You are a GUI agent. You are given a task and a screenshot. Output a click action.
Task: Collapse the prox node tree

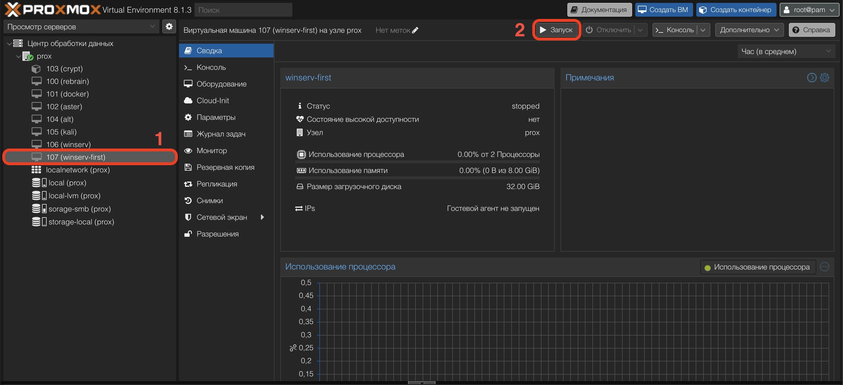pos(18,56)
